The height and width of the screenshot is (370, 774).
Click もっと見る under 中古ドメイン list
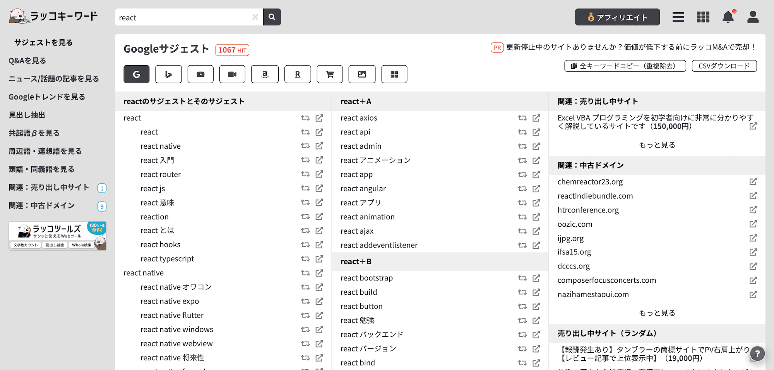(x=657, y=313)
